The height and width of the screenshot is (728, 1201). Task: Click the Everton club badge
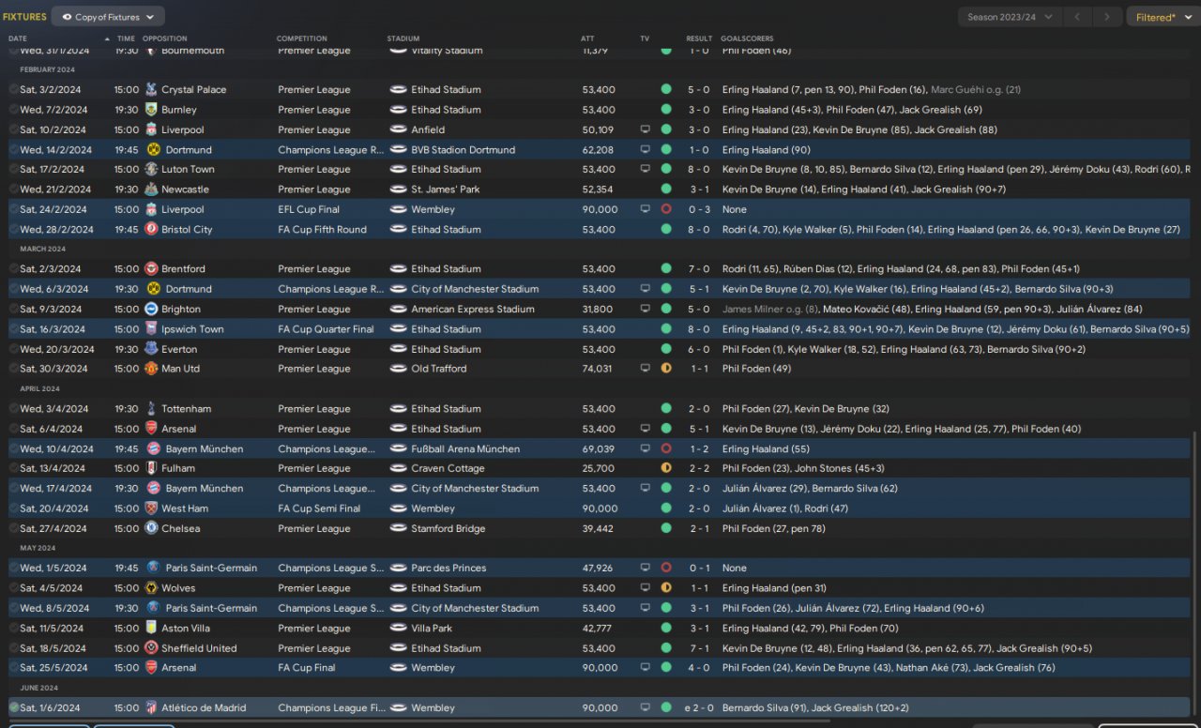click(151, 349)
